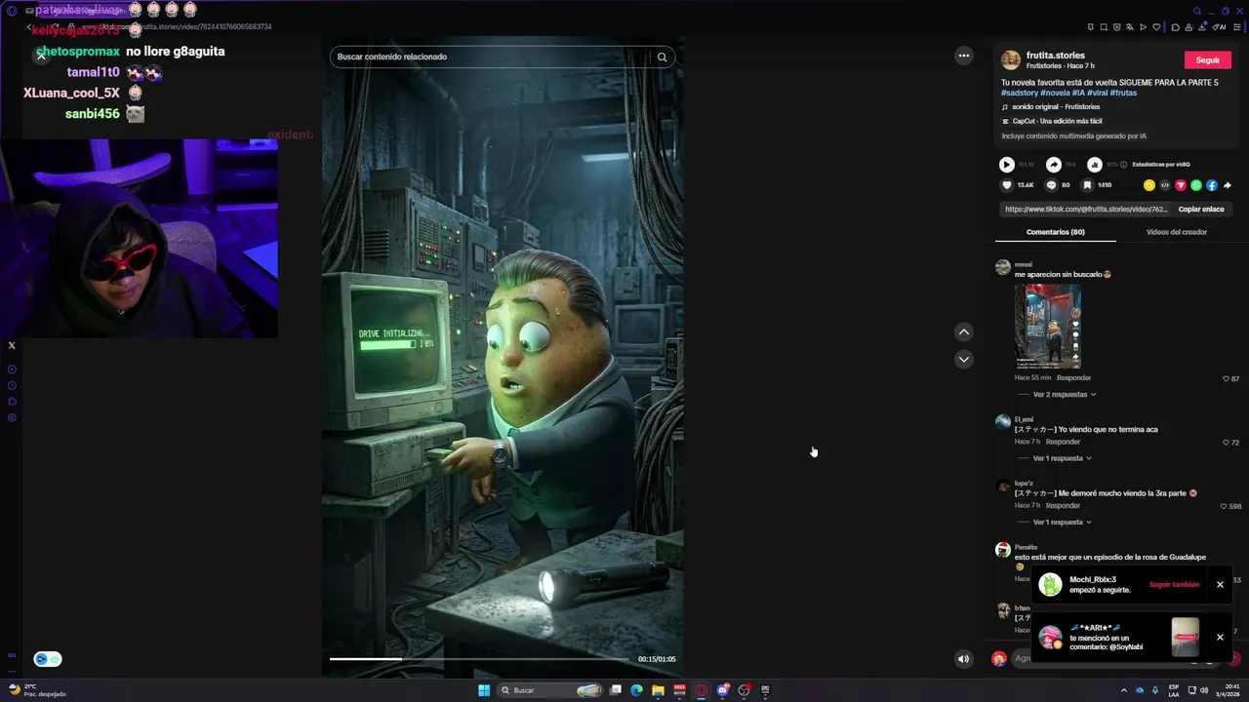Viewport: 1249px width, 702px height.
Task: Open the browser player triangle icon
Action: [1143, 27]
